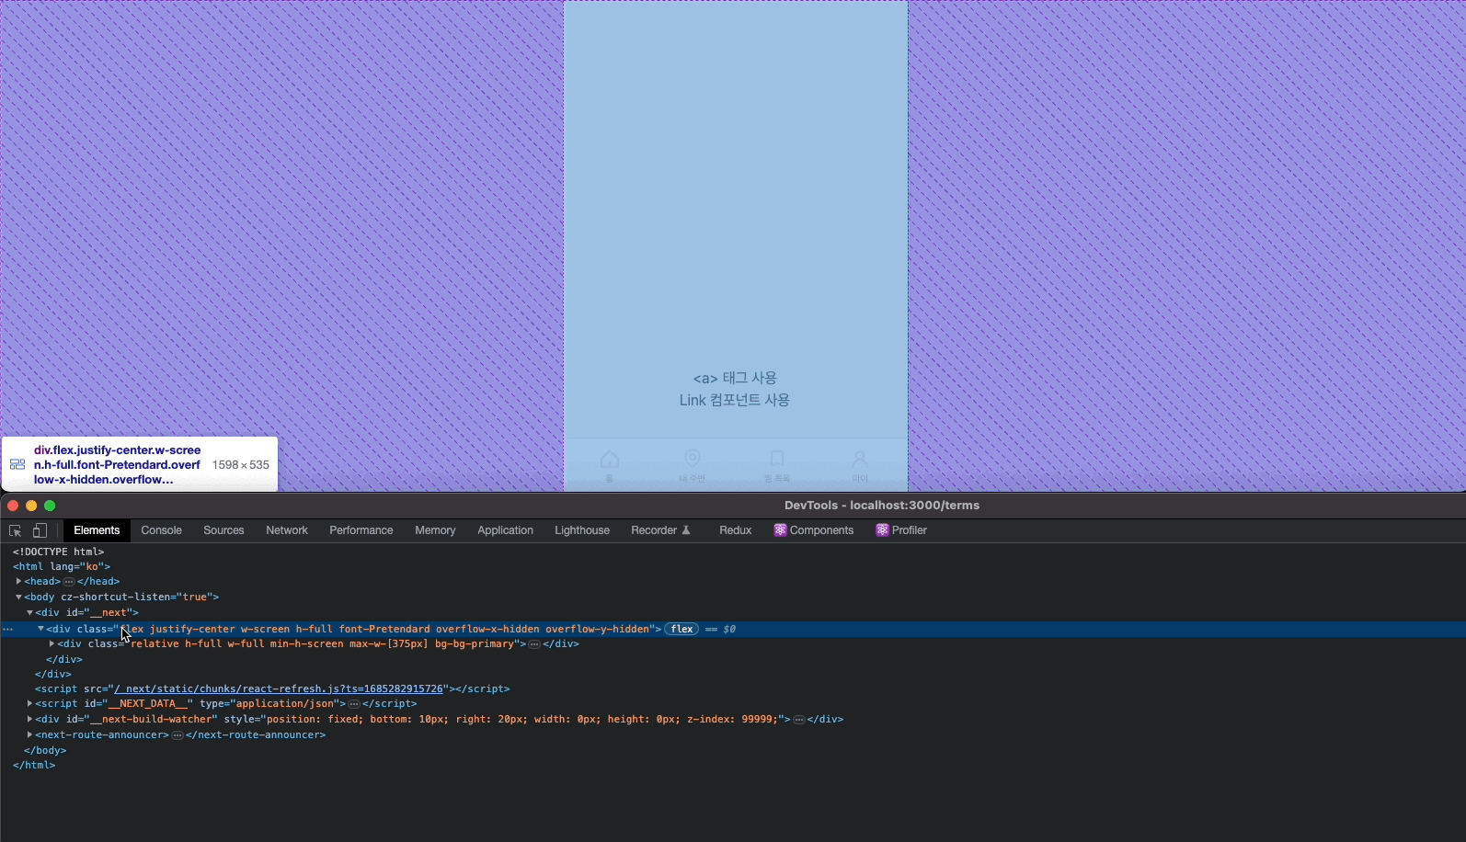This screenshot has width=1466, height=842.
Task: Open the profile person icon
Action: click(860, 458)
